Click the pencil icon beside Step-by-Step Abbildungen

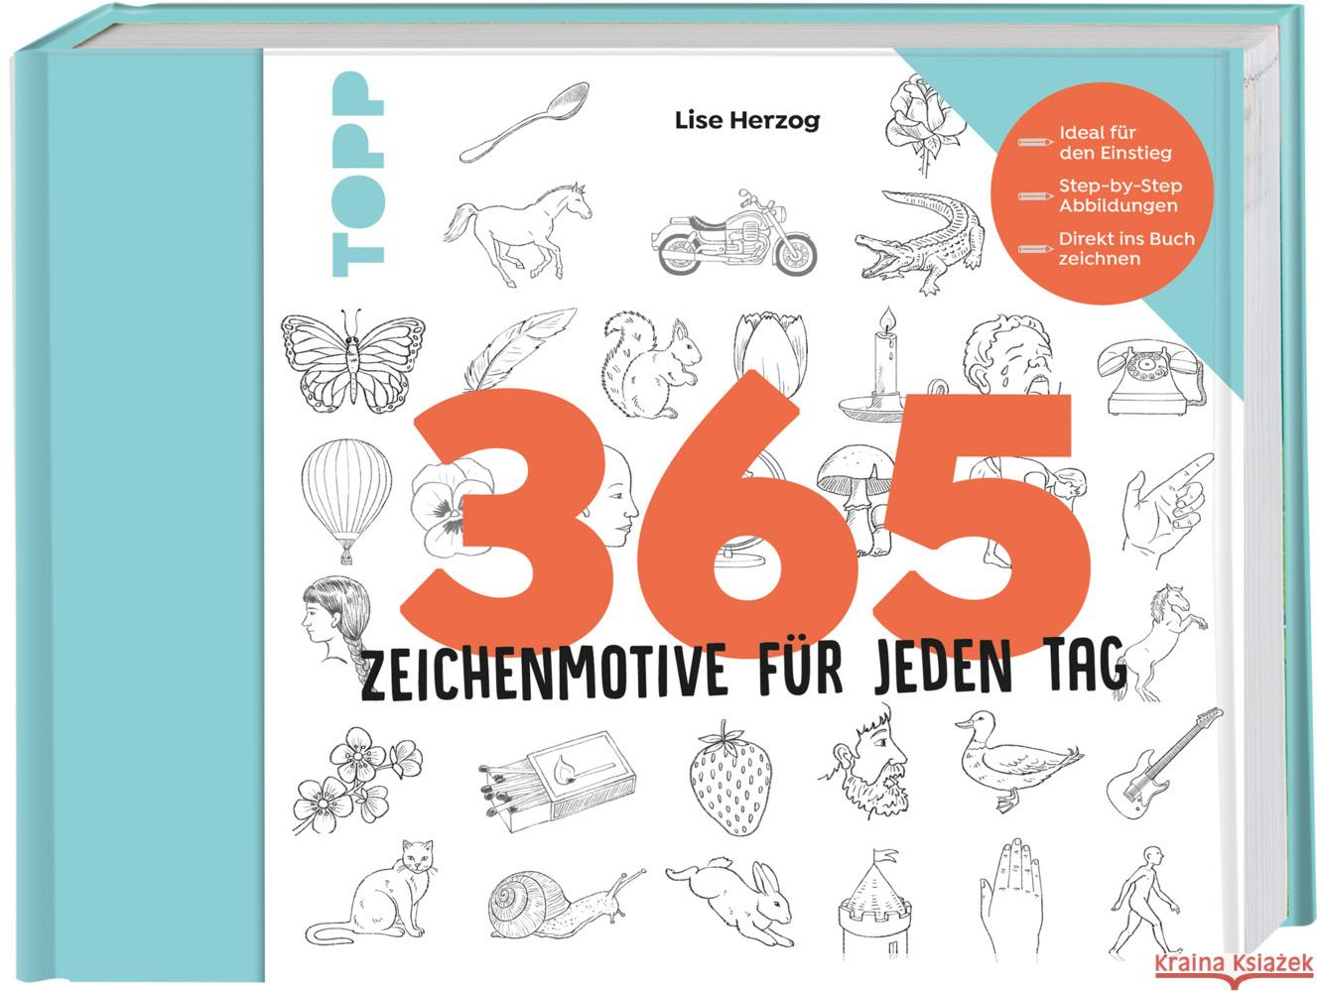[1034, 196]
